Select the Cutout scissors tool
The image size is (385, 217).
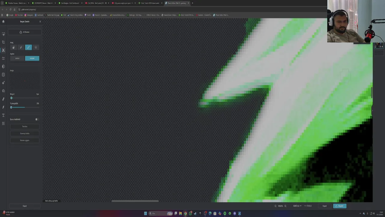tap(3, 50)
